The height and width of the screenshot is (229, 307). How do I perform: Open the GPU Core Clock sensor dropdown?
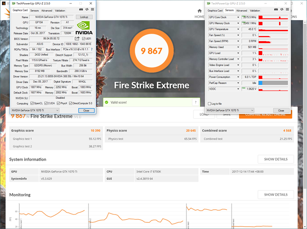pyautogui.click(x=238, y=17)
